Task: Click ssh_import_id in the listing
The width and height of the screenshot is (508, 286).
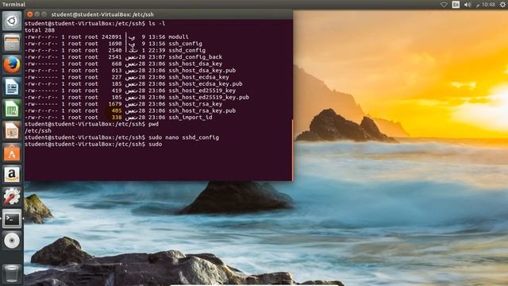Action: click(190, 118)
